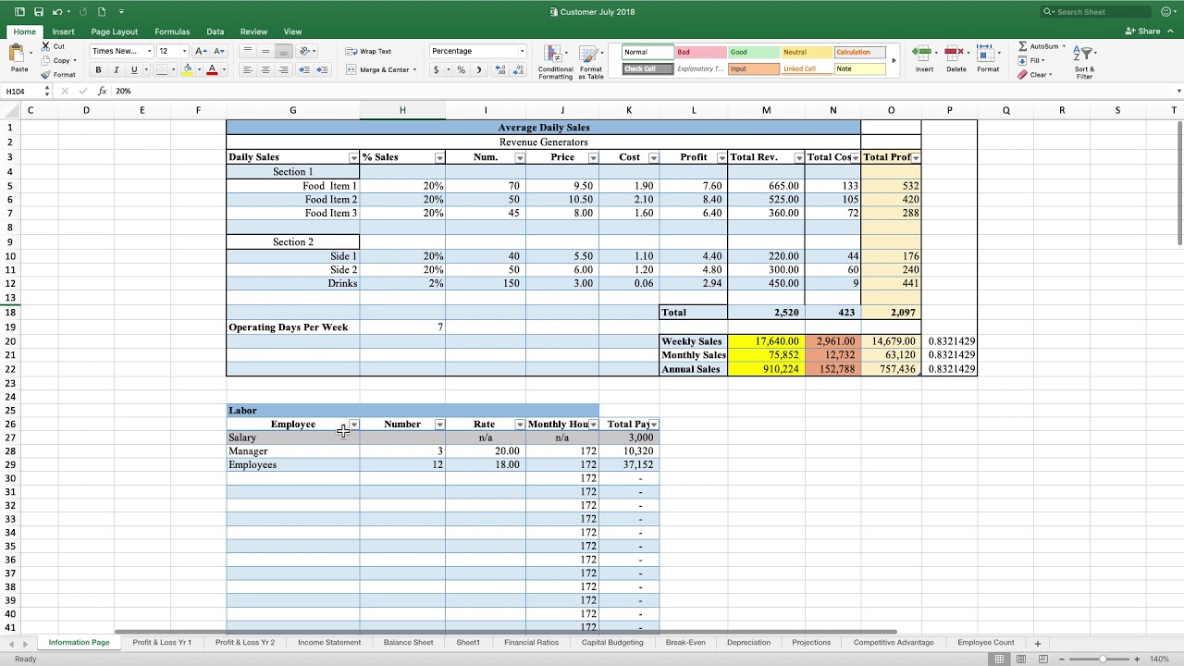Switch to Profit & Loss Yr 1 sheet
The image size is (1184, 666).
[162, 643]
